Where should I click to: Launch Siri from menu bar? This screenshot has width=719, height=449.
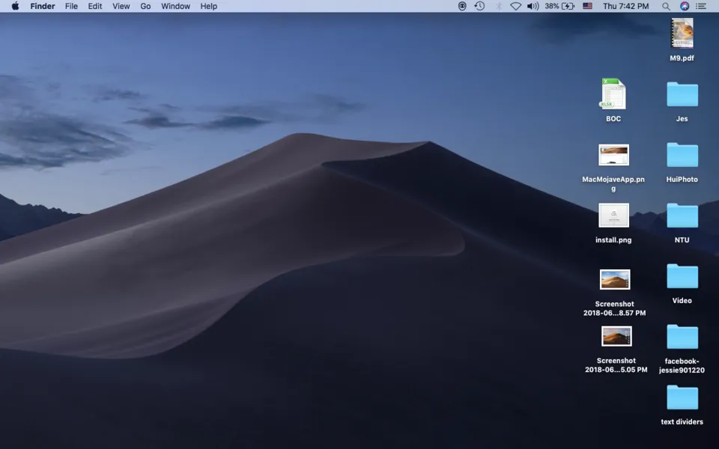684,6
